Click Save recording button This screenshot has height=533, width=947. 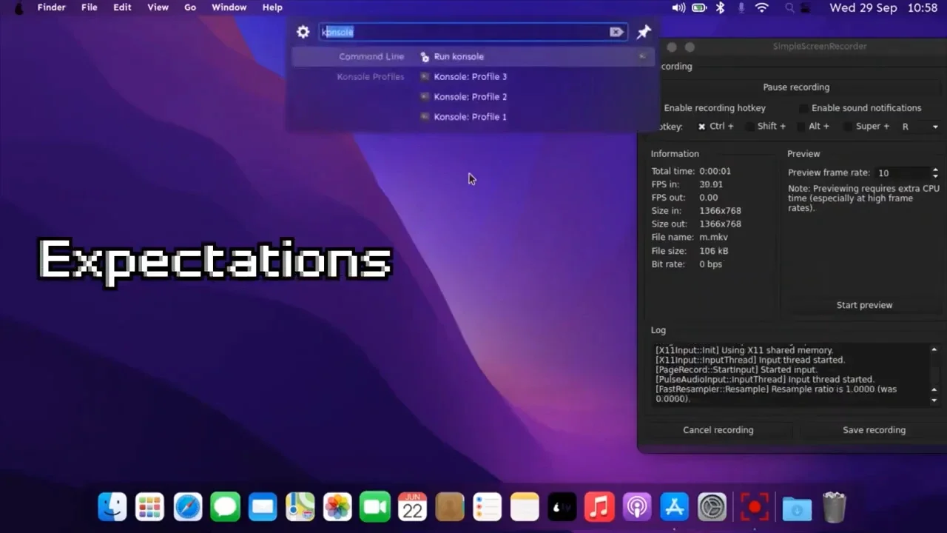tap(874, 430)
